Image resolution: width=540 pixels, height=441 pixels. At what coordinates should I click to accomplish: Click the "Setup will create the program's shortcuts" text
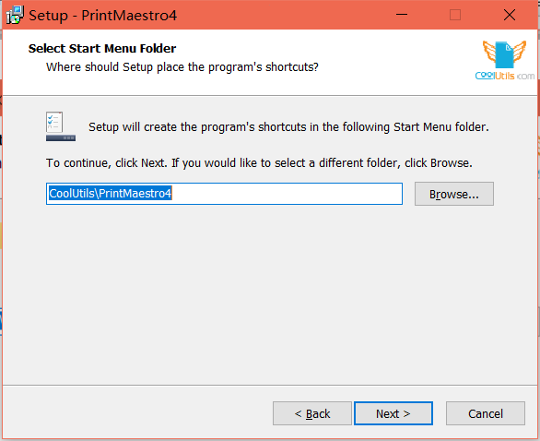click(x=288, y=127)
